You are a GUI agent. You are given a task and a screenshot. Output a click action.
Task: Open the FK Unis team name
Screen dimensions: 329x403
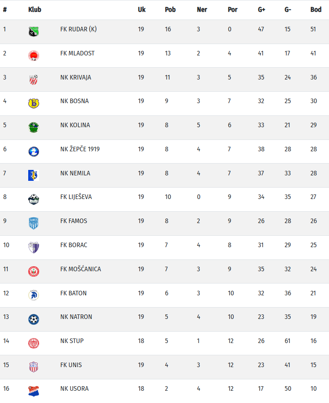pos(71,365)
